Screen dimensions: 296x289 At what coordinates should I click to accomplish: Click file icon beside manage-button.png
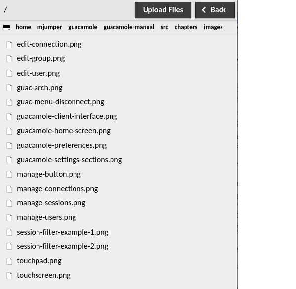click(x=9, y=174)
